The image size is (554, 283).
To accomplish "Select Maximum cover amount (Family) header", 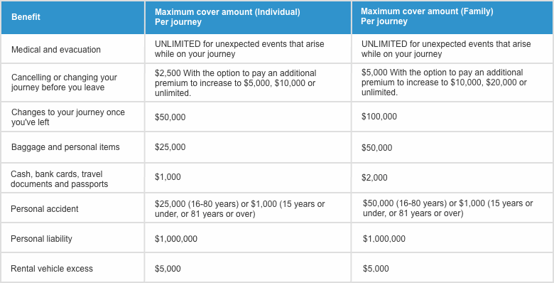I will pyautogui.click(x=427, y=16).
